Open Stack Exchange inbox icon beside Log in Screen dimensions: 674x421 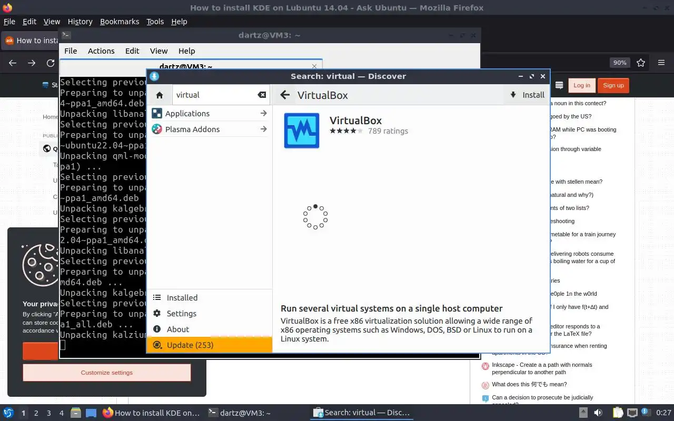[x=559, y=85]
